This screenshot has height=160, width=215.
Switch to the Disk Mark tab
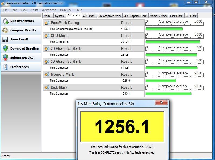[x=176, y=16]
